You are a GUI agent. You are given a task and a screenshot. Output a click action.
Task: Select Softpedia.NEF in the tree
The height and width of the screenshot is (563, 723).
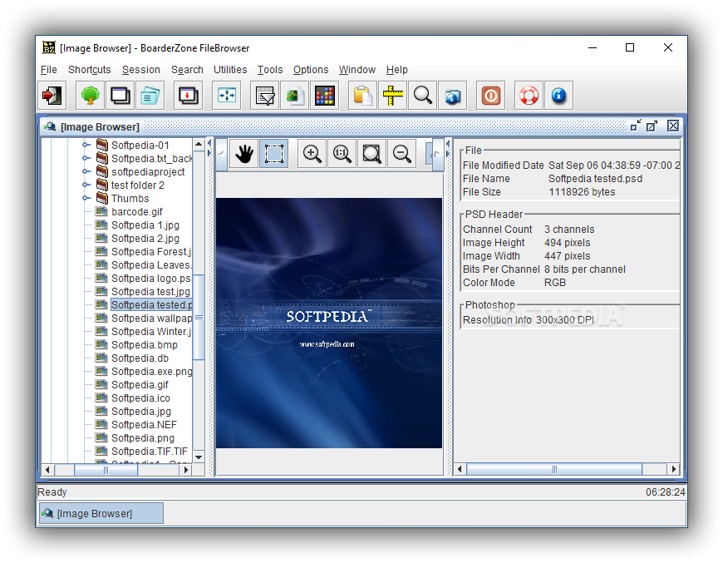pos(144,425)
